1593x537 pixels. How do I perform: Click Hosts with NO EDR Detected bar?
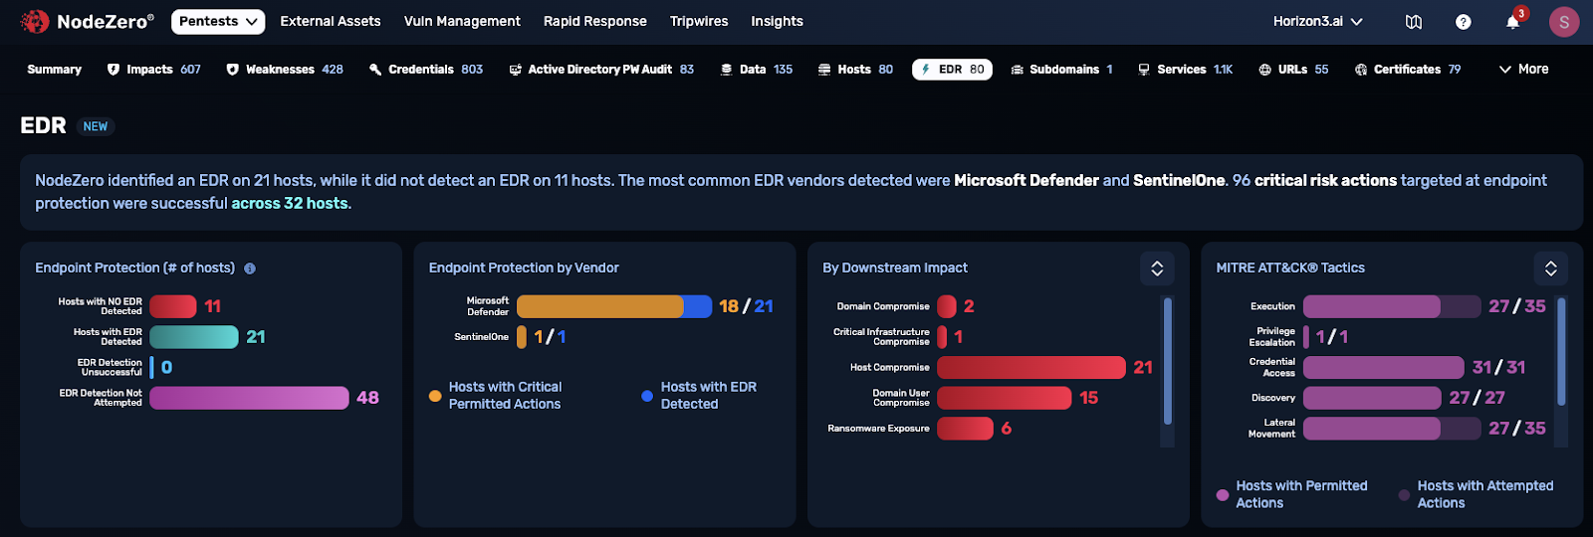tap(173, 306)
